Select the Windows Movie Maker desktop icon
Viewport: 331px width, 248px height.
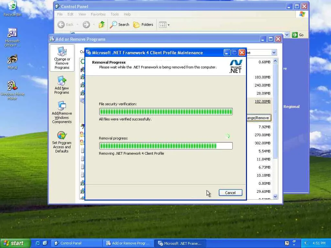(x=12, y=90)
